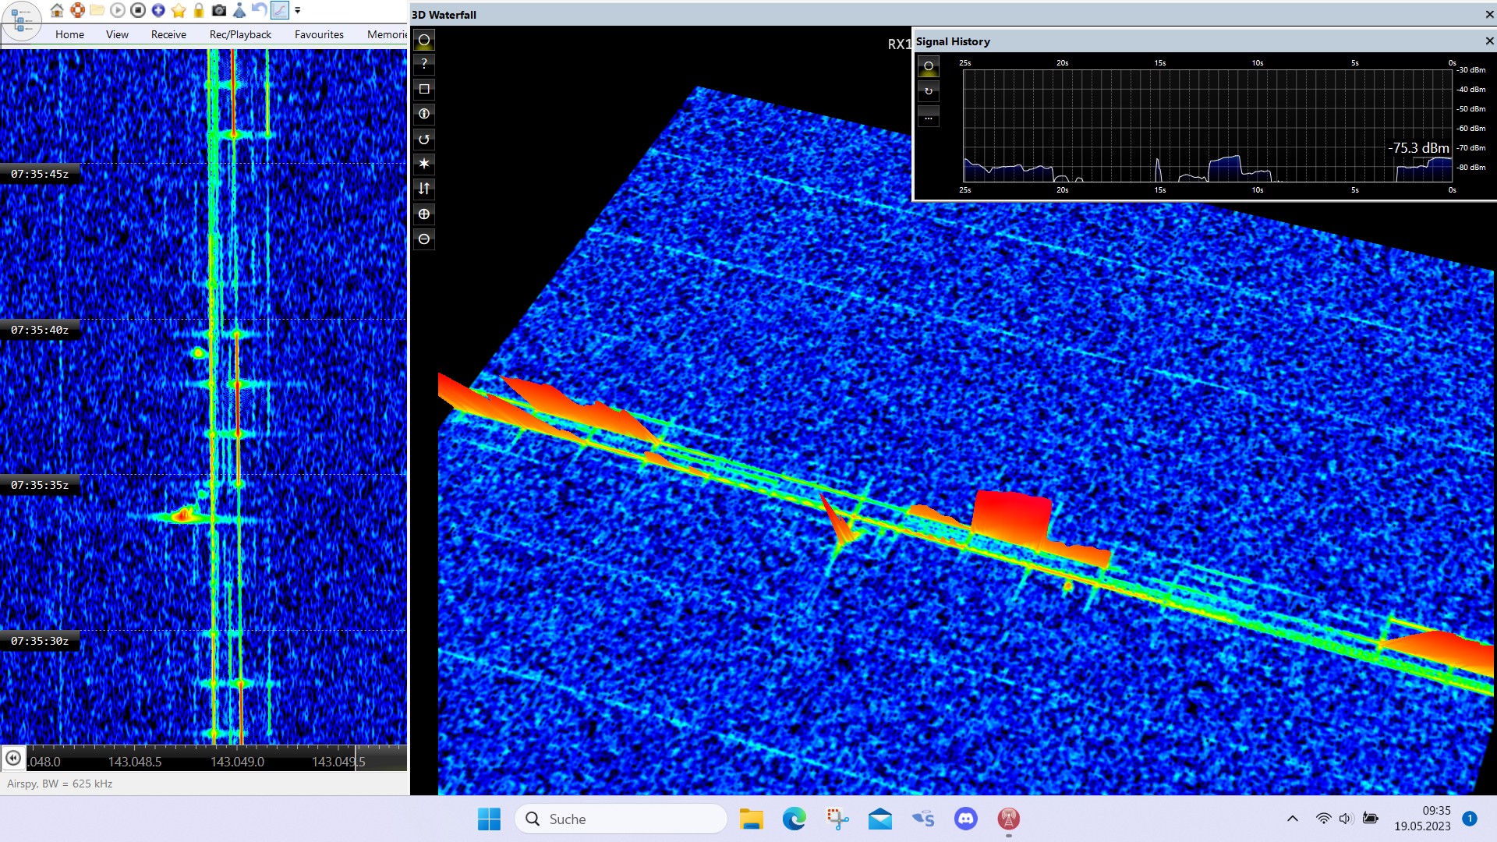Click the yellow star favourites icon

click(x=179, y=10)
